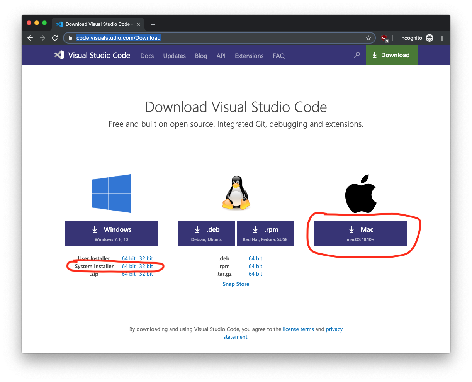Go back with the browser back arrow
This screenshot has width=472, height=382.
[x=30, y=38]
